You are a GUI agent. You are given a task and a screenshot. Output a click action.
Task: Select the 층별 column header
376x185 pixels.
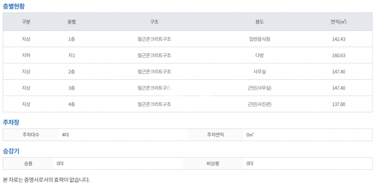click(72, 22)
